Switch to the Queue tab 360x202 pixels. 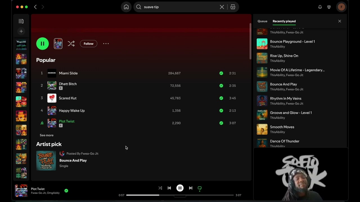pos(262,21)
